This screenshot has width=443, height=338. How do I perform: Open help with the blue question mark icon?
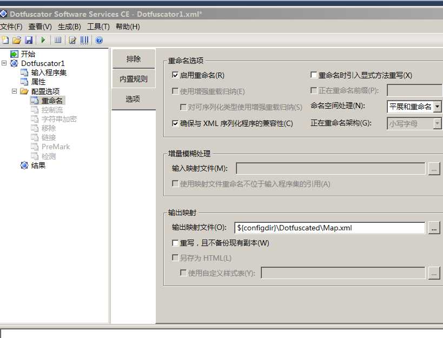[99, 40]
